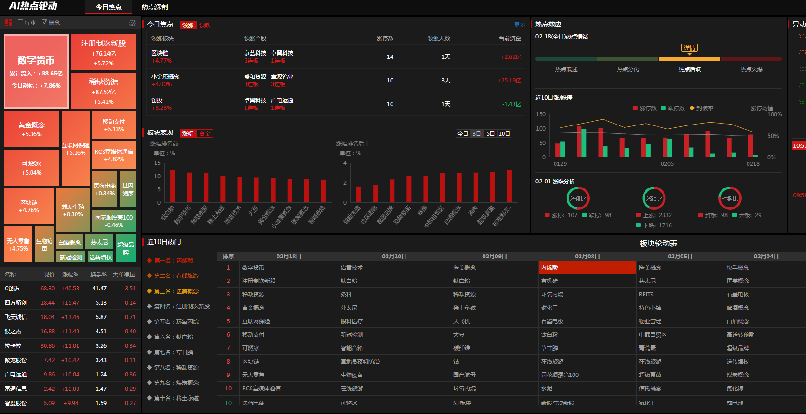
Task: Sort list by 涨幅% column header
Action: point(71,274)
